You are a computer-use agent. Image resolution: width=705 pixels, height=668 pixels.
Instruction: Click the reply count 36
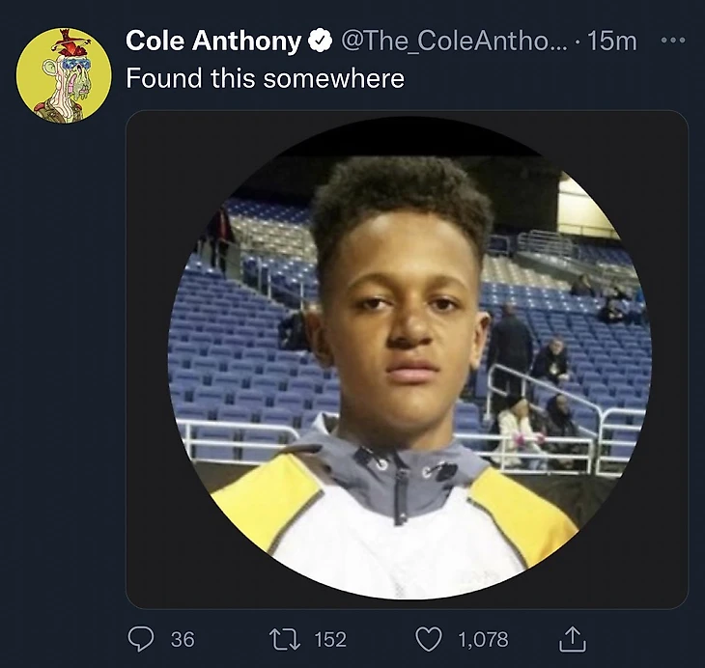[x=183, y=639]
